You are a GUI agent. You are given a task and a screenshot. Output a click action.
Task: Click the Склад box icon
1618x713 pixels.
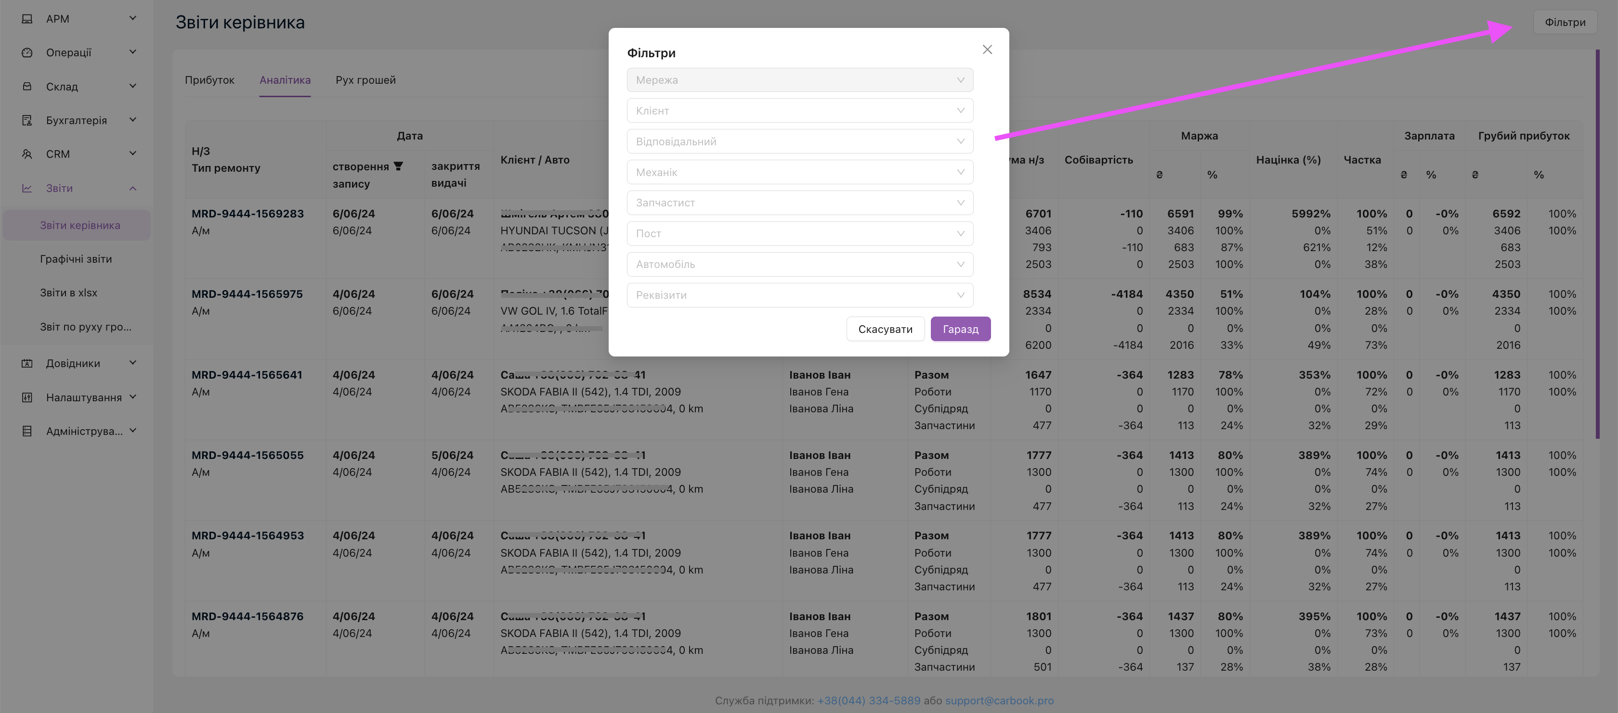click(27, 87)
